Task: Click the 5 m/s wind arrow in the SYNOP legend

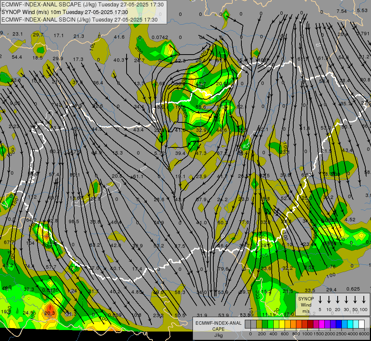Action: pos(320,300)
